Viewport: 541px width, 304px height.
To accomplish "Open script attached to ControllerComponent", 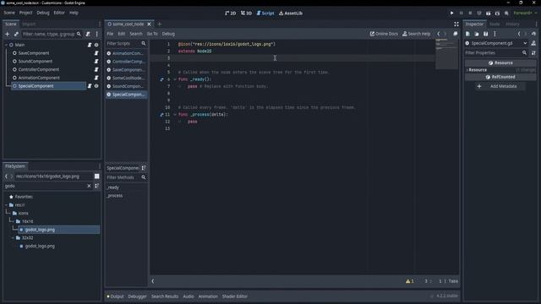I will point(96,69).
